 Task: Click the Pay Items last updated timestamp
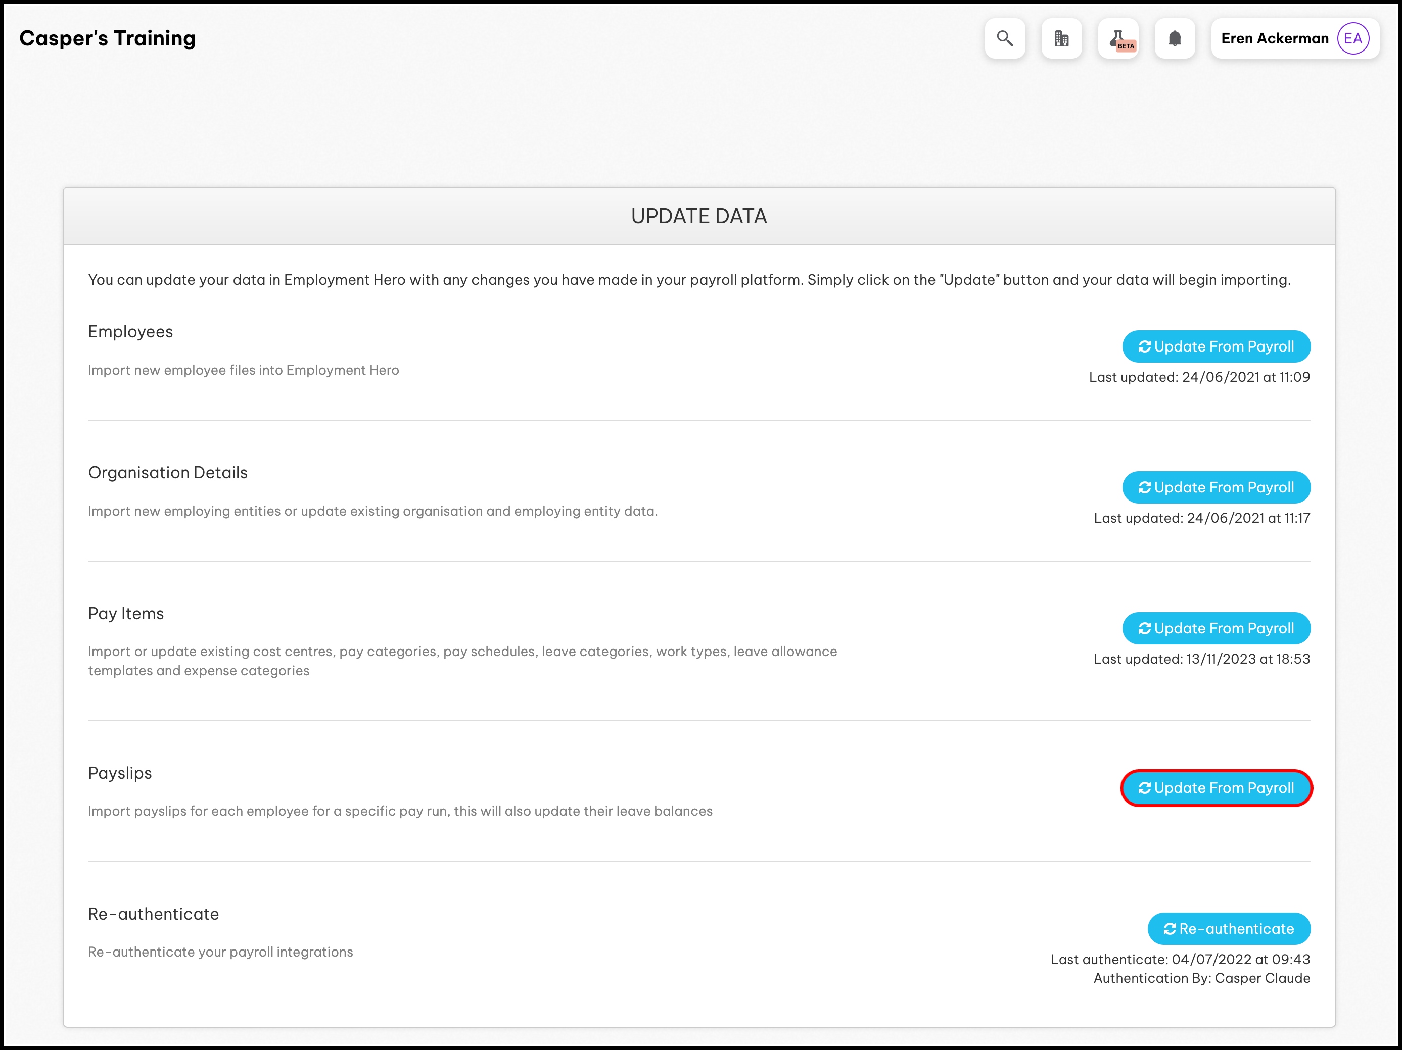pyautogui.click(x=1201, y=659)
